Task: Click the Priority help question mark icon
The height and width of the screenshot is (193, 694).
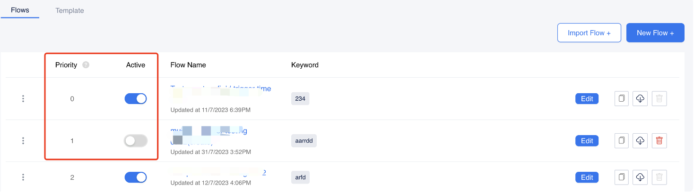Action: click(x=86, y=65)
